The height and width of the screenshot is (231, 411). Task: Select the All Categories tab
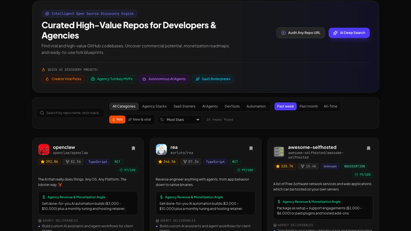coord(124,106)
